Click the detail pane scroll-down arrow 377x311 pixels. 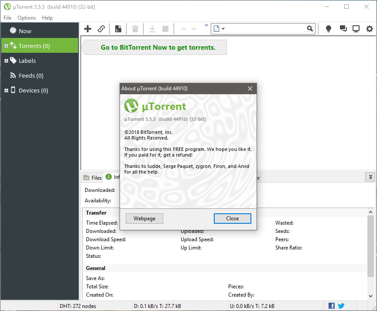click(x=370, y=296)
